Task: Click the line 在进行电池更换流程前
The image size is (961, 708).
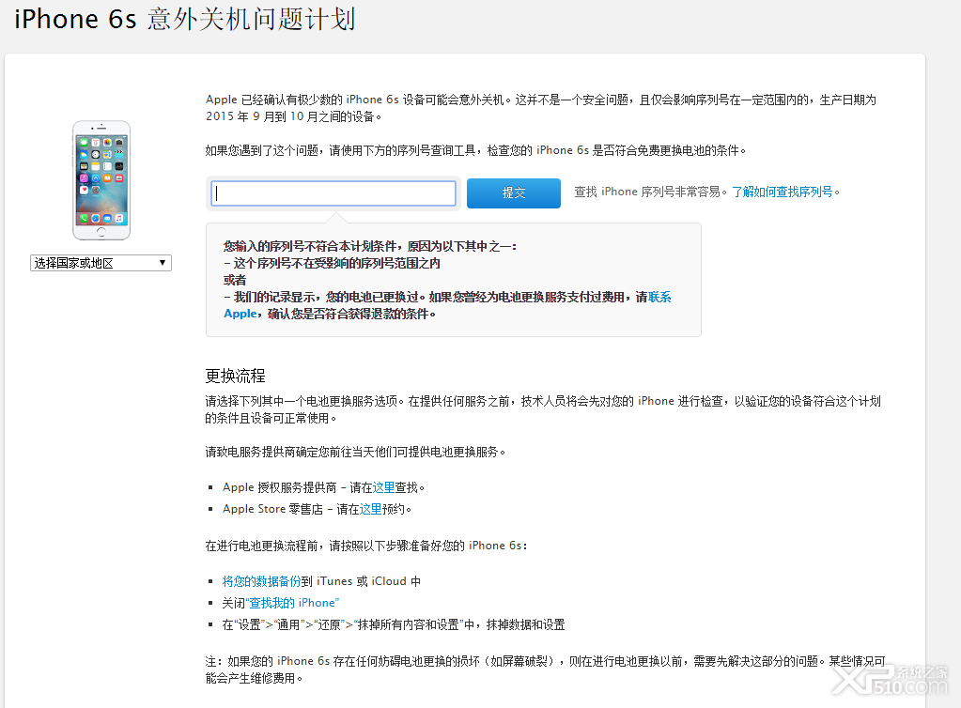Action: pyautogui.click(x=365, y=546)
